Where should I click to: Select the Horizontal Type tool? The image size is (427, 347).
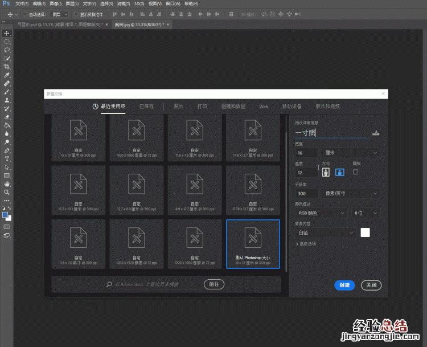(x=7, y=159)
